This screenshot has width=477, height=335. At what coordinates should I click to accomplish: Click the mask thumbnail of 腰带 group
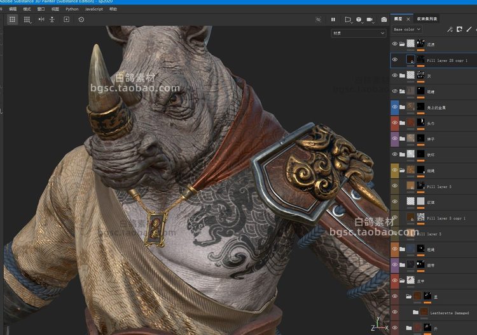pos(421,264)
